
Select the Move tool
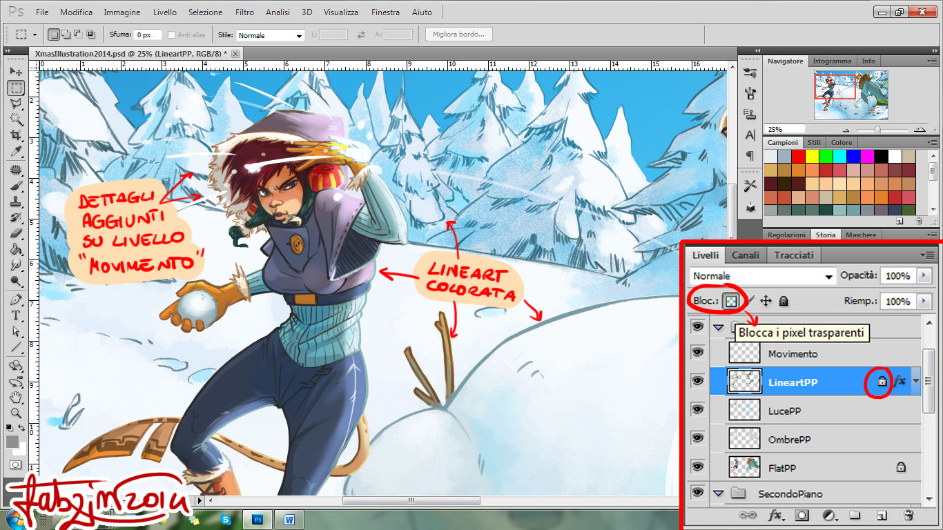coord(16,72)
